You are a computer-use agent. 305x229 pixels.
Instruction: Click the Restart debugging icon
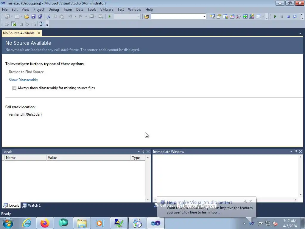pos(295,17)
